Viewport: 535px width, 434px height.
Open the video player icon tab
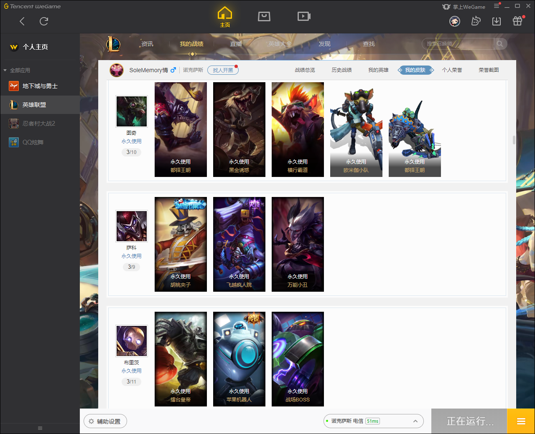click(x=304, y=16)
